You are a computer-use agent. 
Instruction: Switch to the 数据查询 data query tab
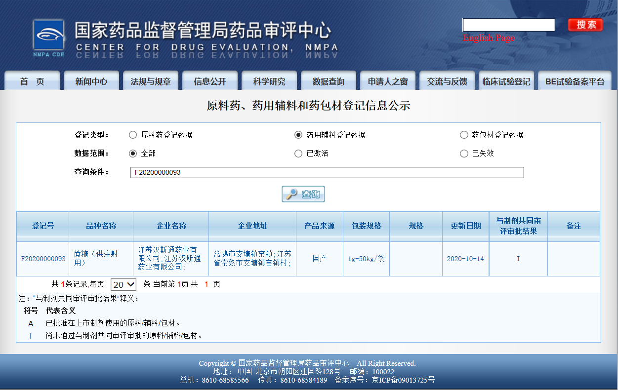(x=328, y=80)
